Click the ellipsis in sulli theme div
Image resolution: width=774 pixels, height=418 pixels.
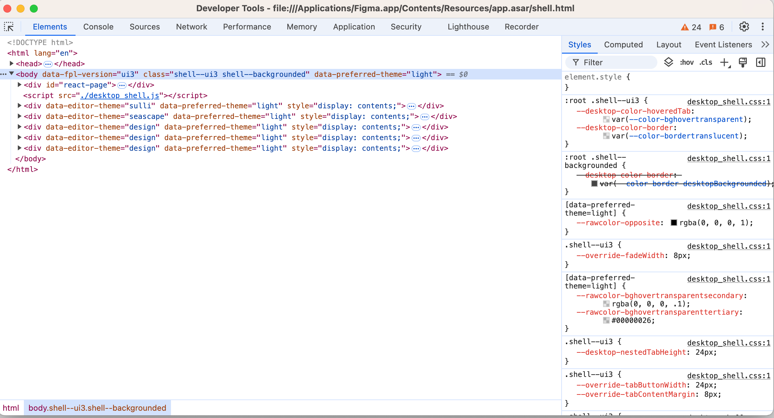coord(412,106)
